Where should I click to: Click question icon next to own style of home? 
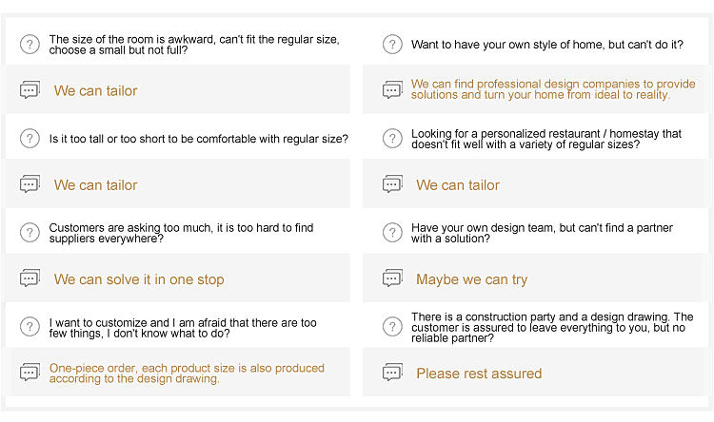[x=391, y=45]
